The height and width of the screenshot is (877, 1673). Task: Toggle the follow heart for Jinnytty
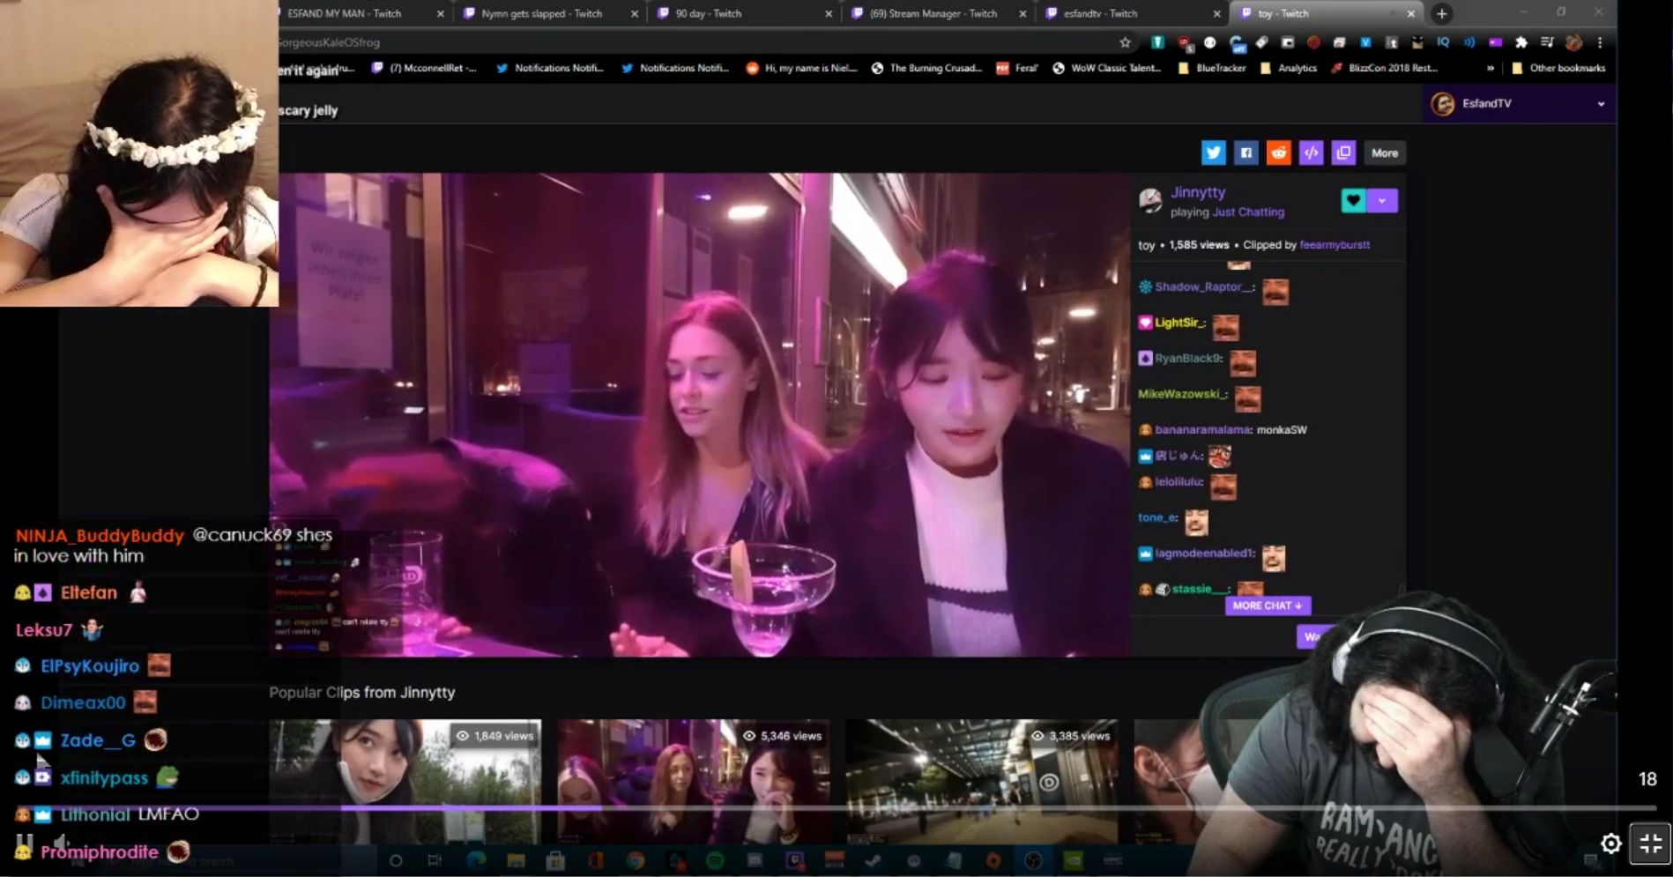click(x=1353, y=201)
